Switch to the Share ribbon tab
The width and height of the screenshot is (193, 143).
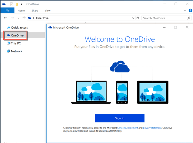[x=35, y=10]
